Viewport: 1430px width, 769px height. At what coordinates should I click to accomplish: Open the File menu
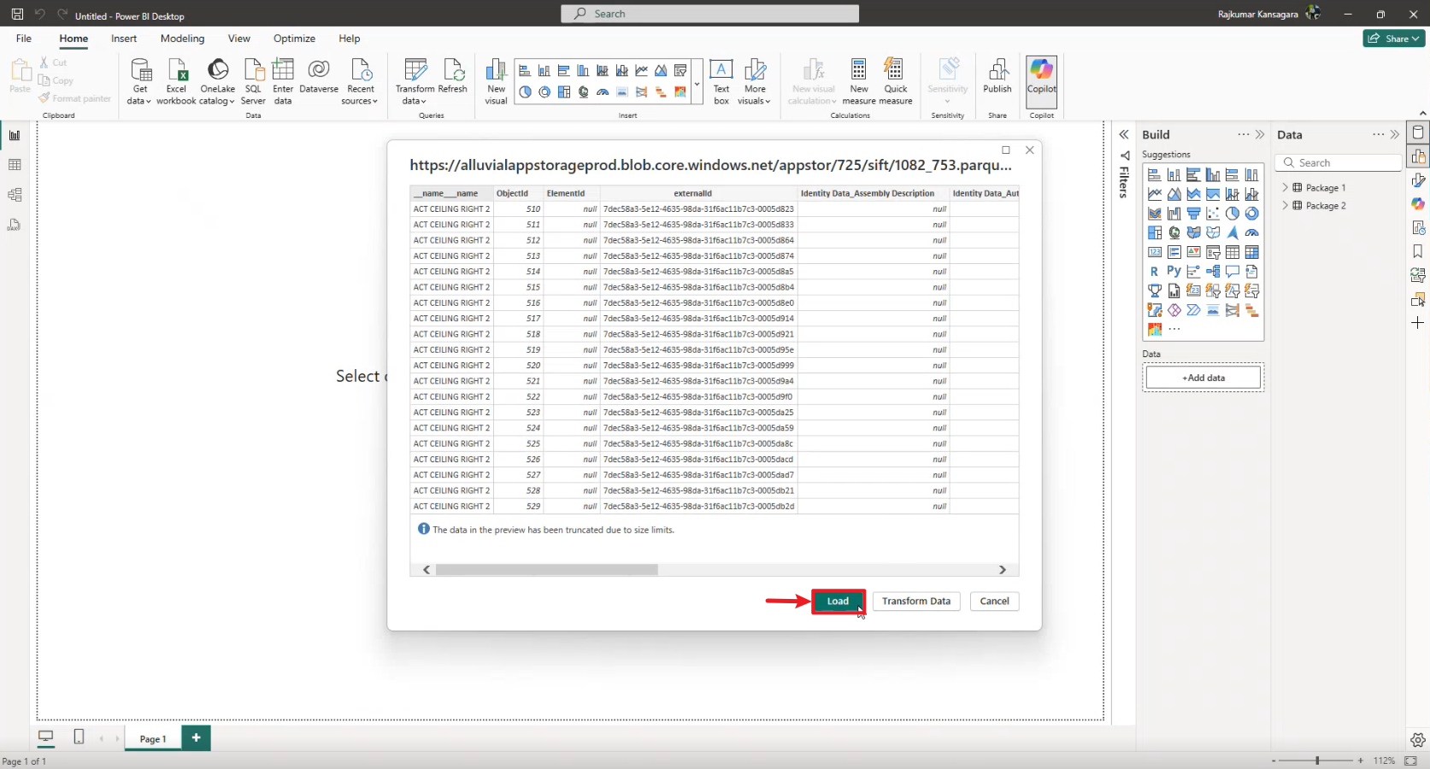click(x=24, y=38)
